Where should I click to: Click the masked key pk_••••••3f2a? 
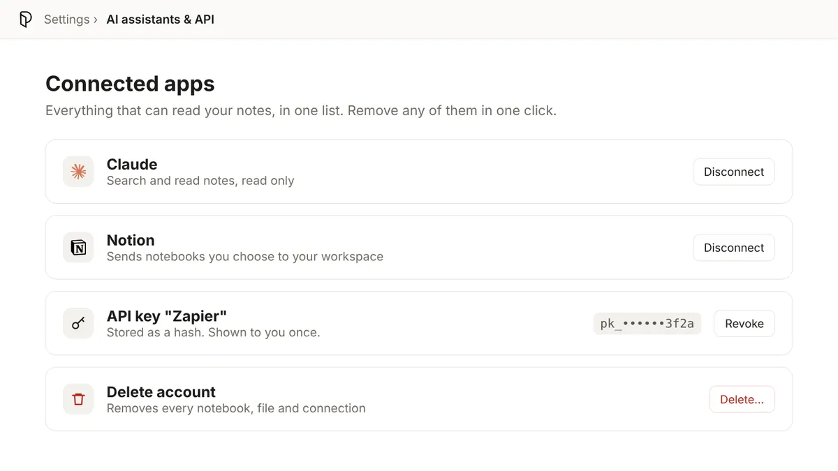pos(647,324)
